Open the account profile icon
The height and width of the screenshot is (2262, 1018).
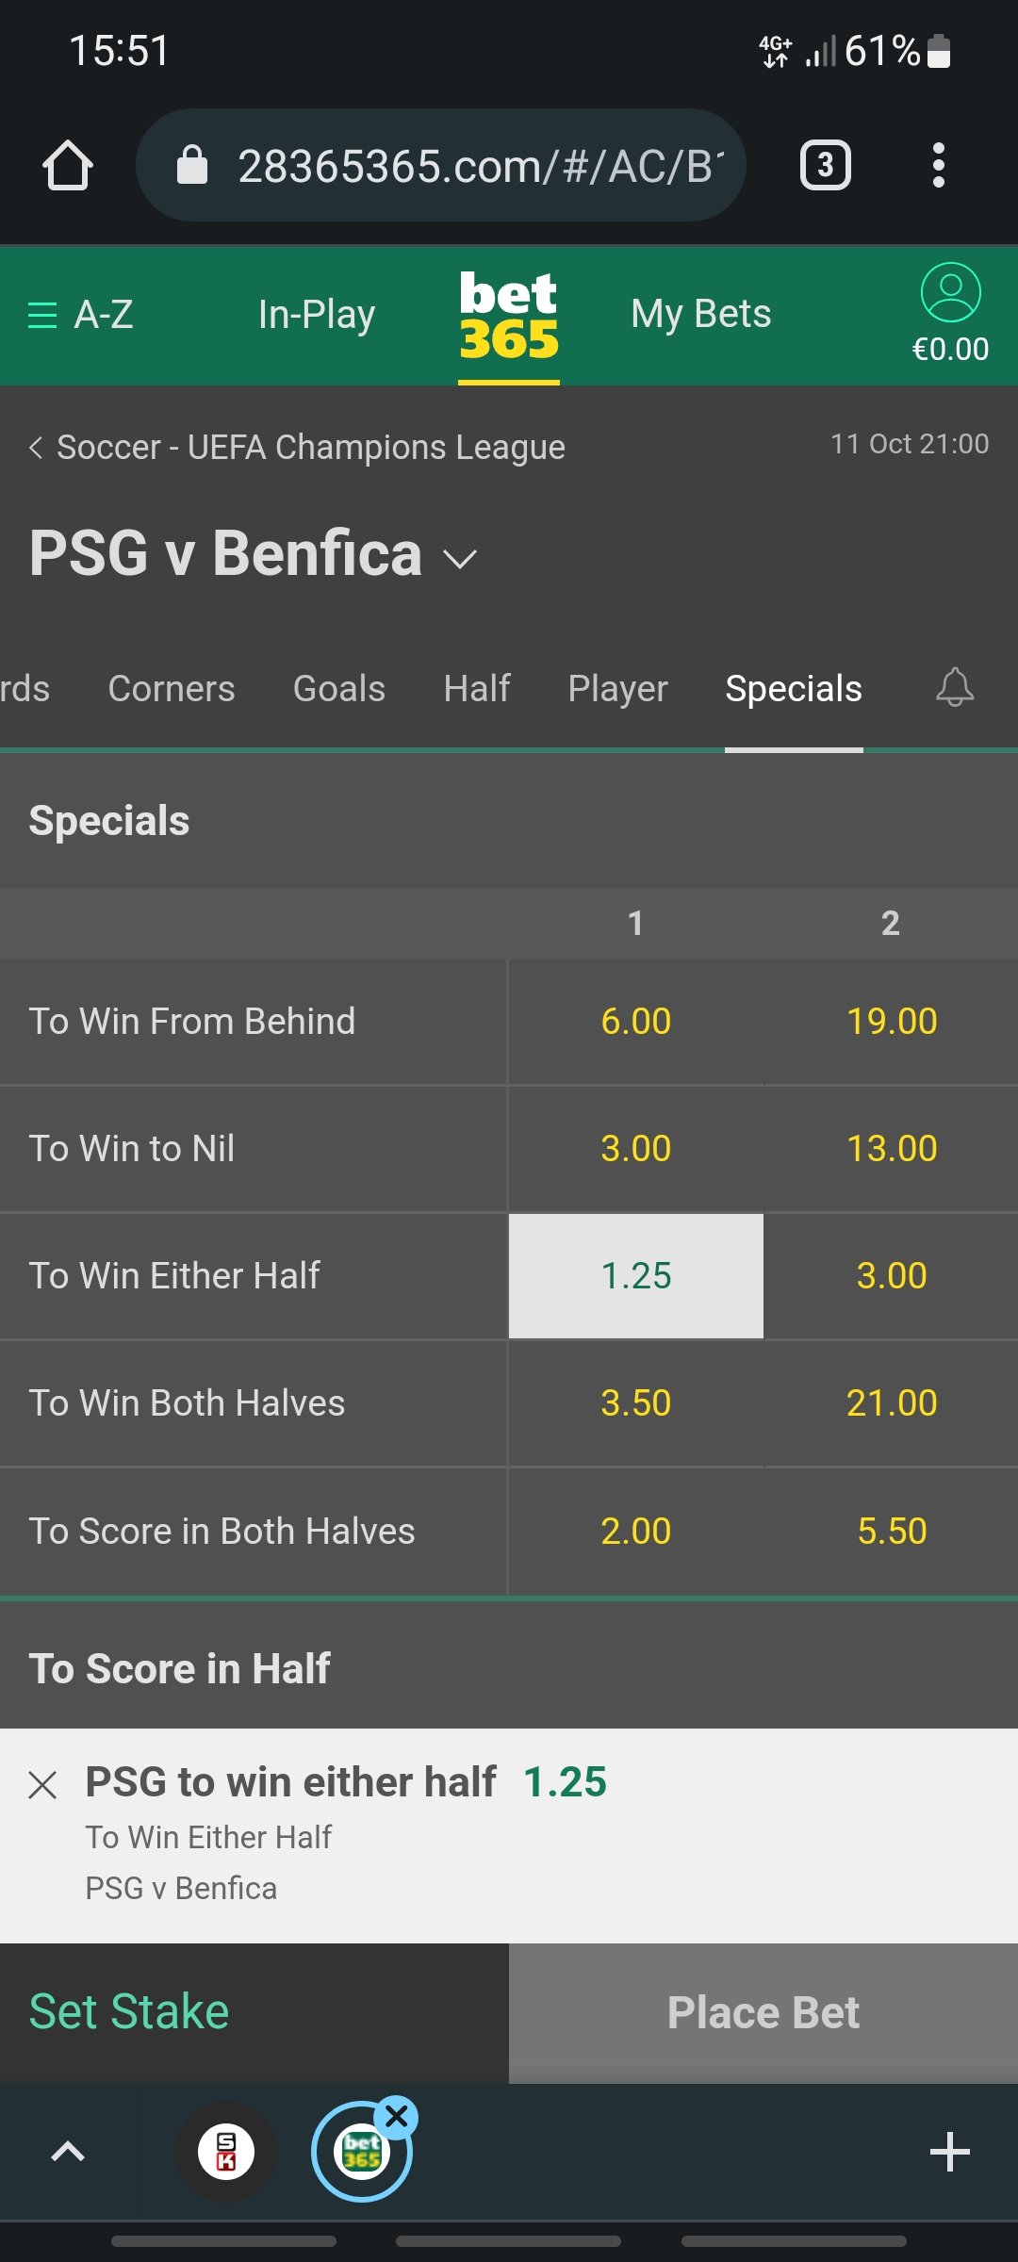[x=950, y=292]
